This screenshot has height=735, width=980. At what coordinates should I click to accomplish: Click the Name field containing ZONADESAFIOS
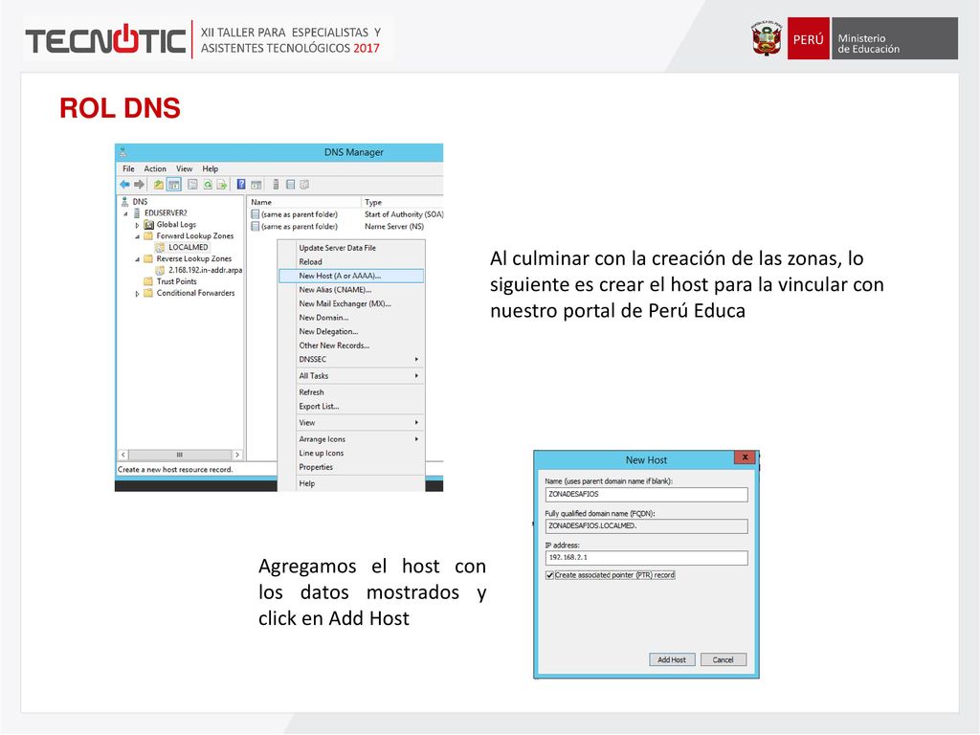(646, 495)
